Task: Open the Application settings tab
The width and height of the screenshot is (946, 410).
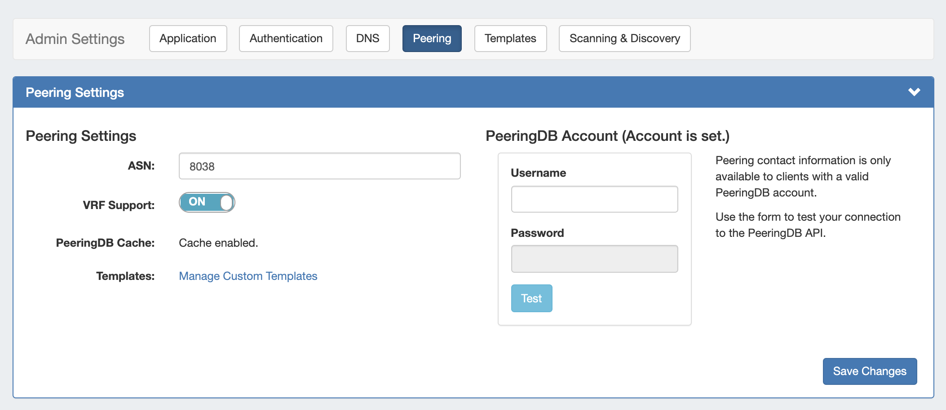Action: (x=188, y=39)
